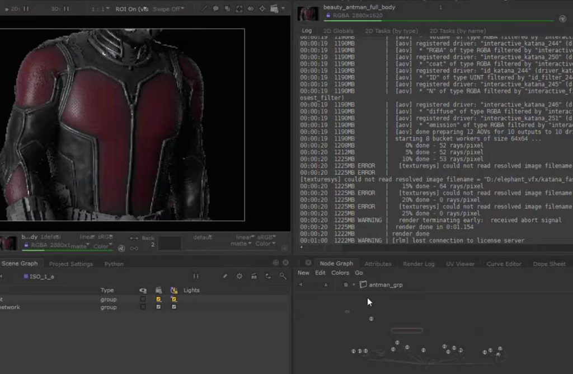The image size is (573, 374).
Task: Open the ROI On dropdown
Action: tap(132, 8)
